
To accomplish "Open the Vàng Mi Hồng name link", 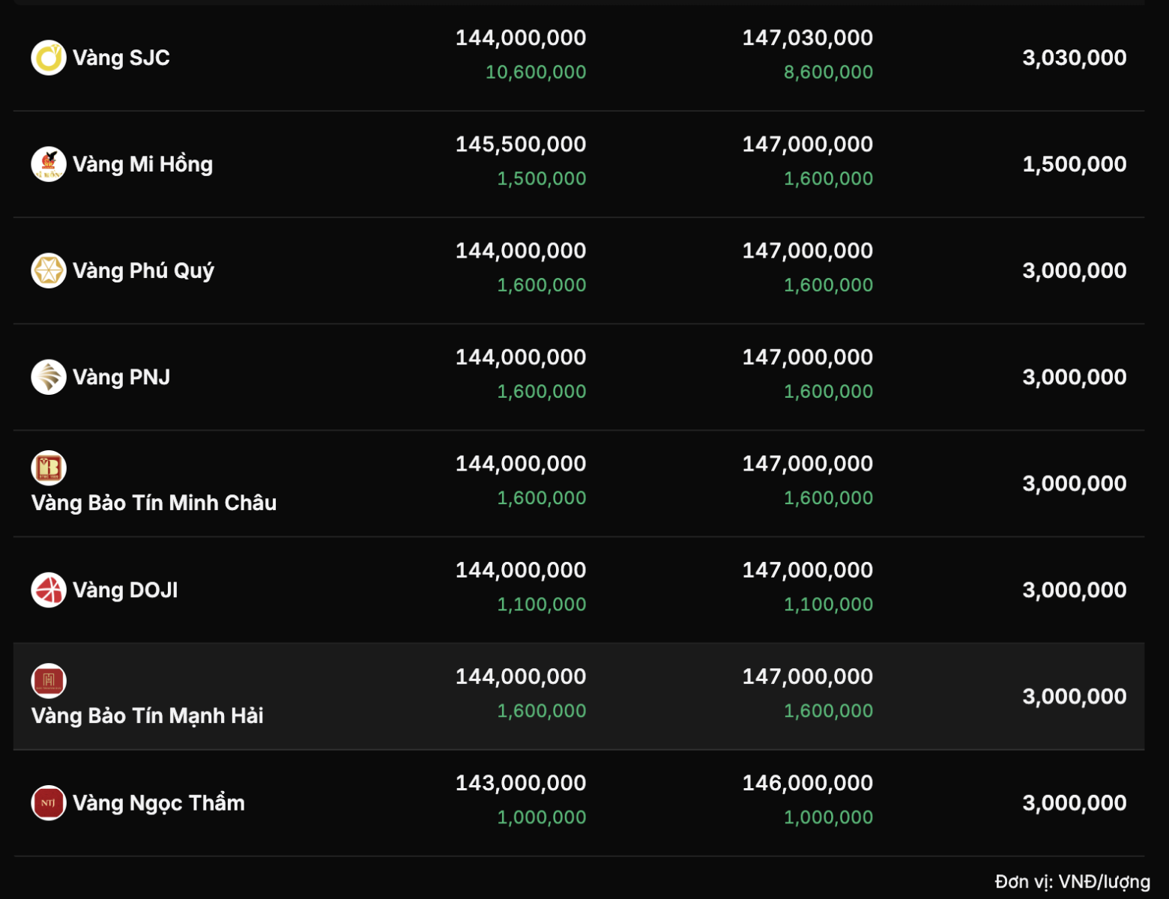I will (x=142, y=164).
